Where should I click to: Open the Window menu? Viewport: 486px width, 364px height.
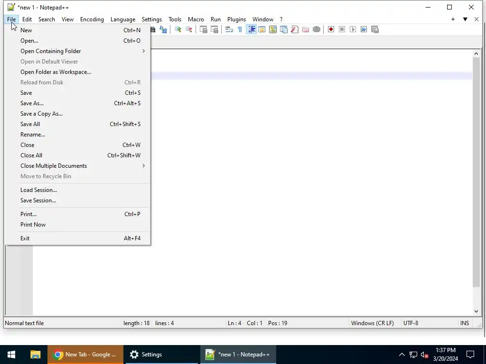[x=263, y=19]
